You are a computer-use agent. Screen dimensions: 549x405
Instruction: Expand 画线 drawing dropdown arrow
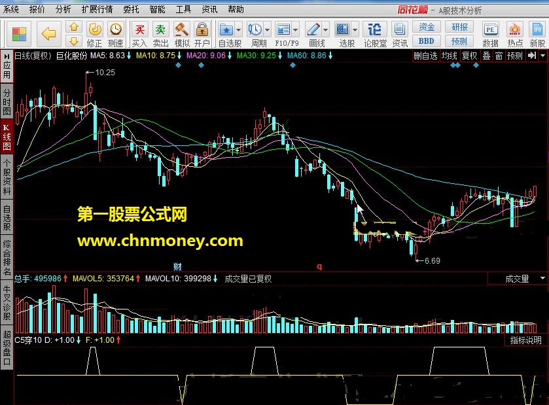tap(326, 30)
